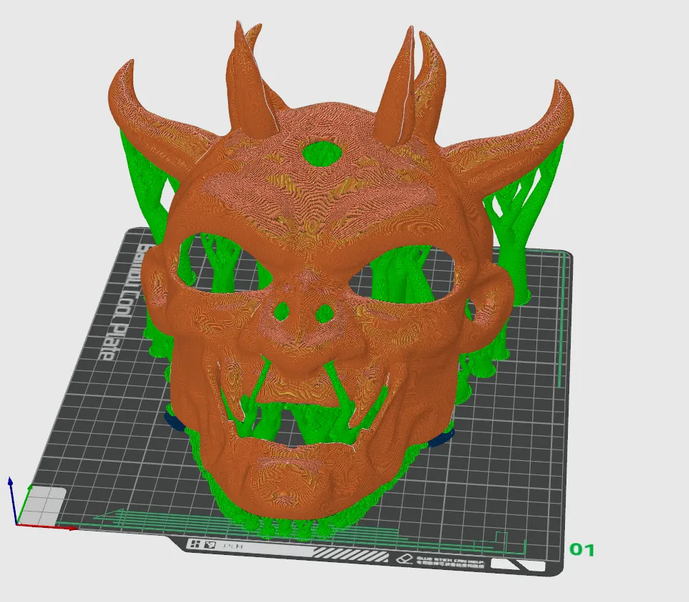Click the Glue Stick Can Help text
The width and height of the screenshot is (689, 602).
[451, 561]
